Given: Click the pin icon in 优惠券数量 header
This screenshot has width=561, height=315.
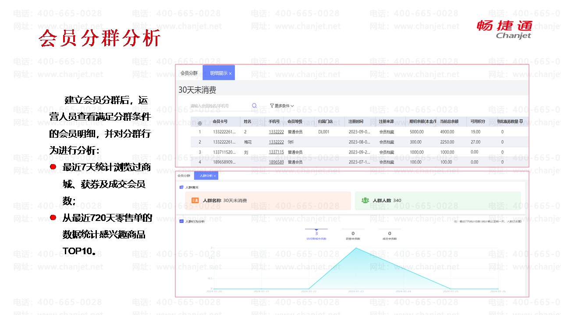Looking at the screenshot, I should pyautogui.click(x=521, y=121).
